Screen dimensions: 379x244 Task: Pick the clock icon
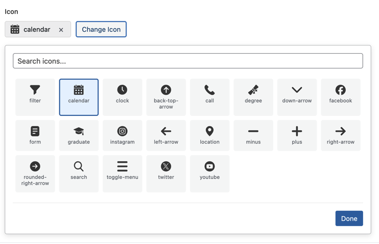(122, 97)
